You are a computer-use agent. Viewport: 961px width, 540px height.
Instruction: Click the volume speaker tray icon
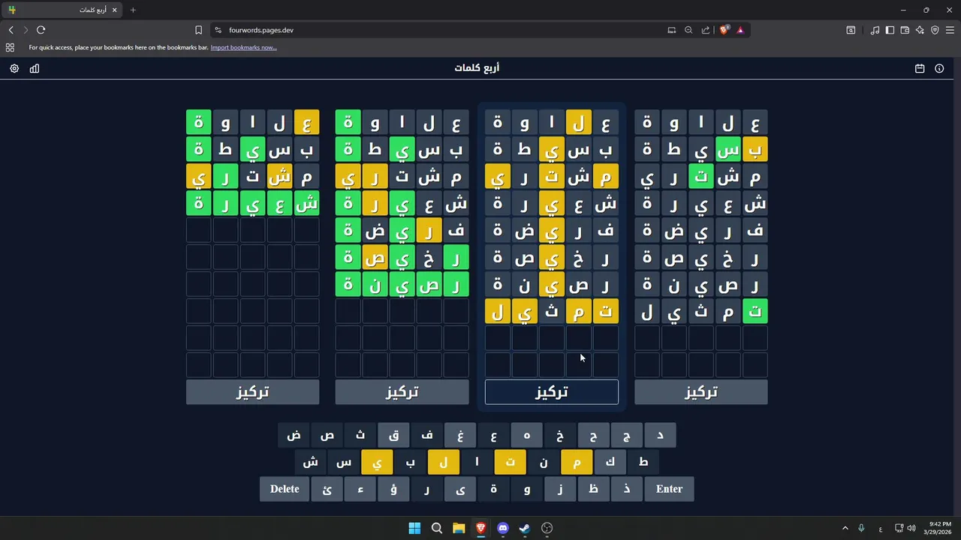tap(911, 528)
